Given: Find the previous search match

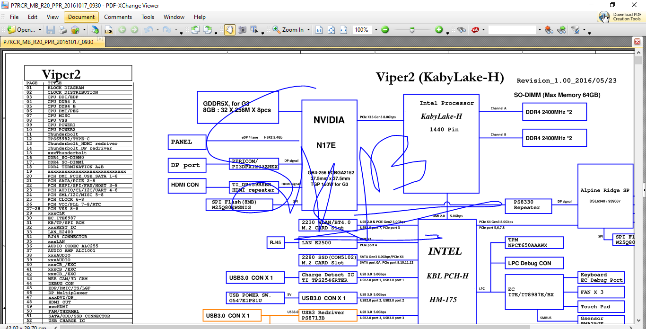Looking at the screenshot, I should tap(549, 30).
